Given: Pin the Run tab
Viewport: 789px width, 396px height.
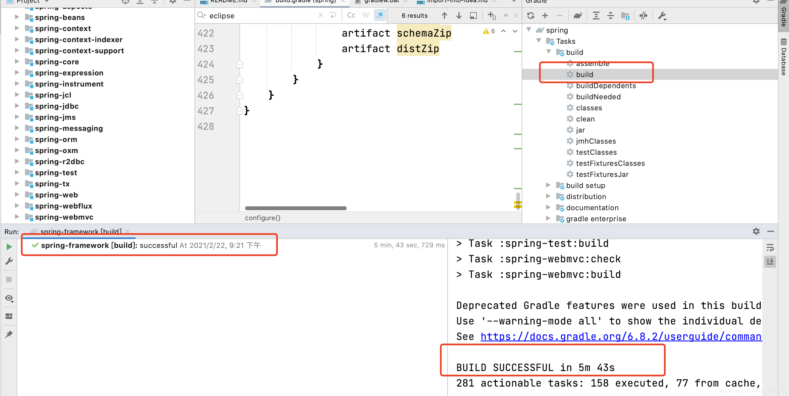Looking at the screenshot, I should 9,334.
